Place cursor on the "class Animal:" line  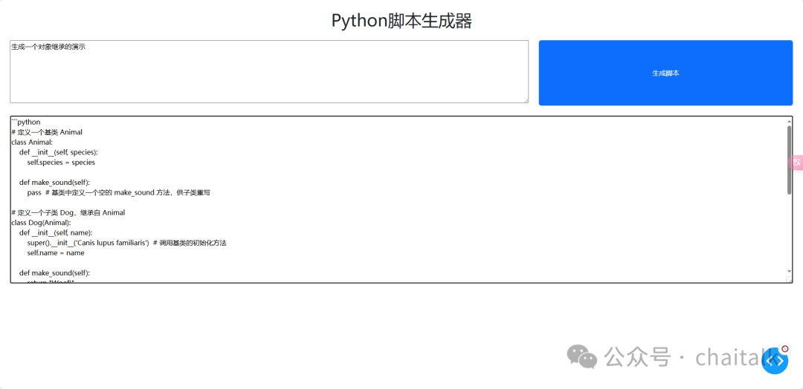pos(32,142)
